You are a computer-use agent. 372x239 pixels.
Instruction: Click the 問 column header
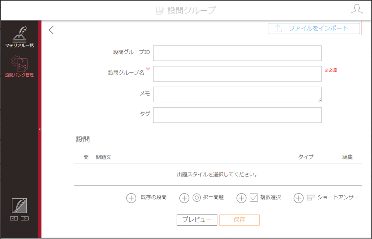86,157
